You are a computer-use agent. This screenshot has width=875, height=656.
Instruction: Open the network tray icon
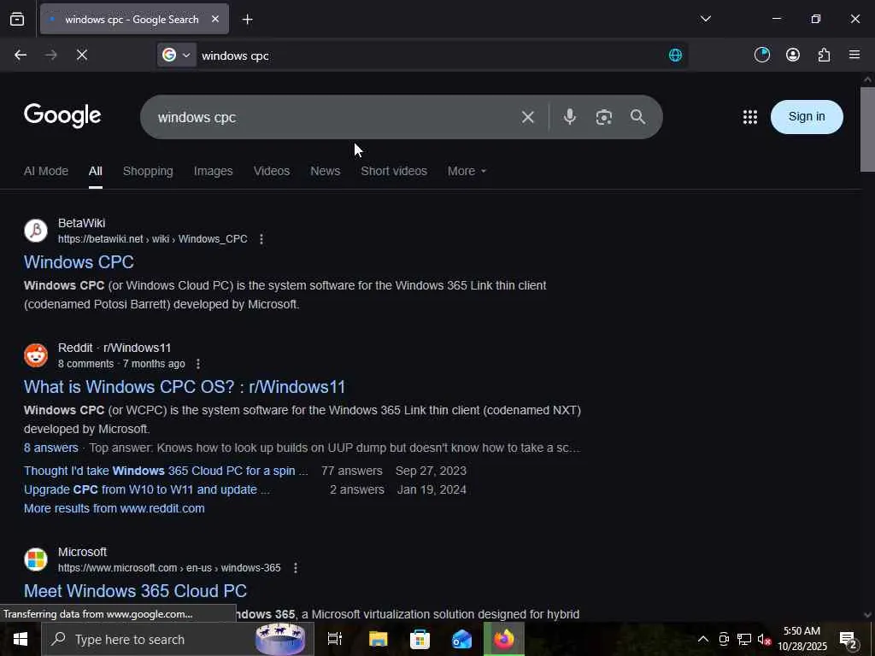click(x=743, y=639)
